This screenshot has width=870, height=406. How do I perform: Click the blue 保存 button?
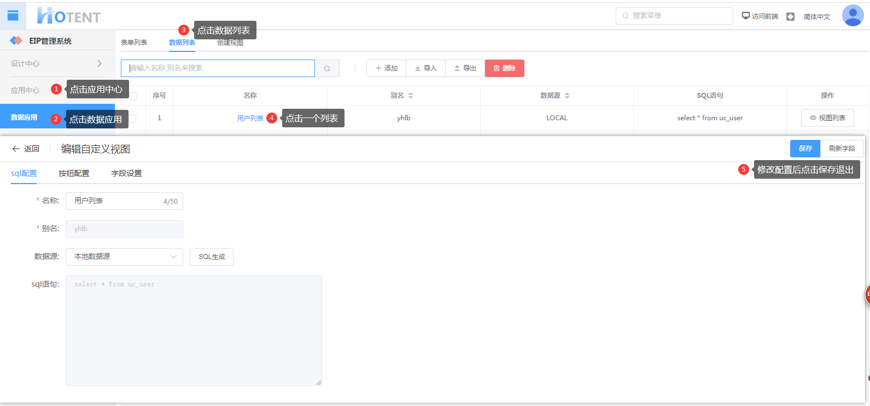click(x=805, y=149)
